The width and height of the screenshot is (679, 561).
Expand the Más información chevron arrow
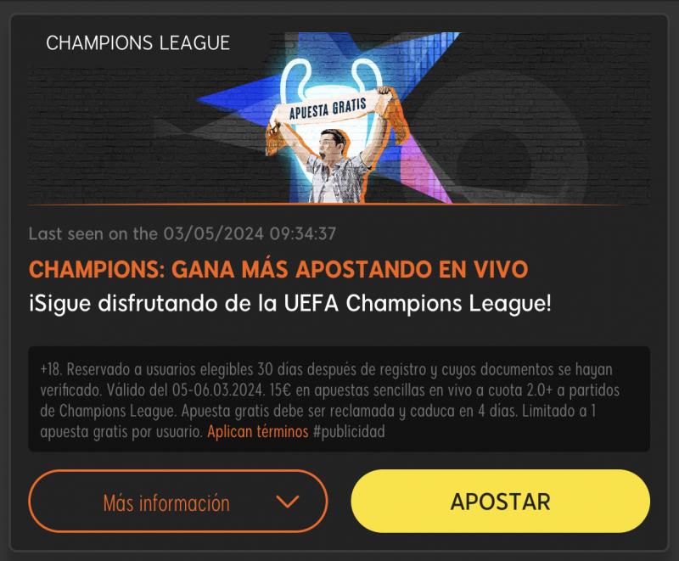(288, 502)
